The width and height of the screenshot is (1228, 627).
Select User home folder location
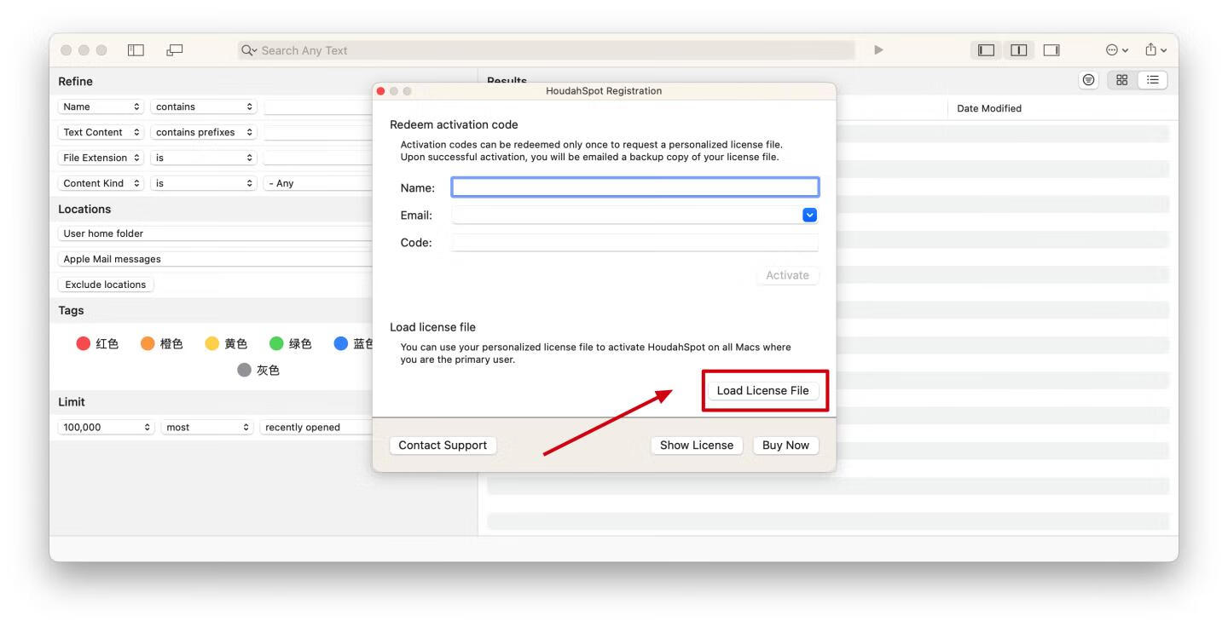click(x=216, y=233)
